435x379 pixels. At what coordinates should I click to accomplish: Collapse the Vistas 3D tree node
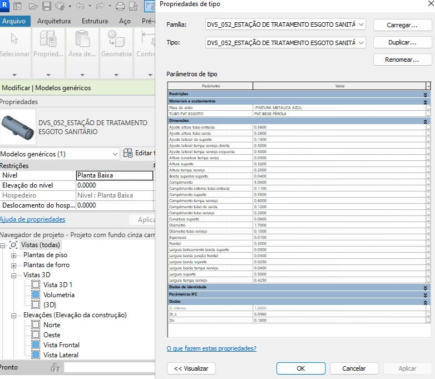(13, 275)
